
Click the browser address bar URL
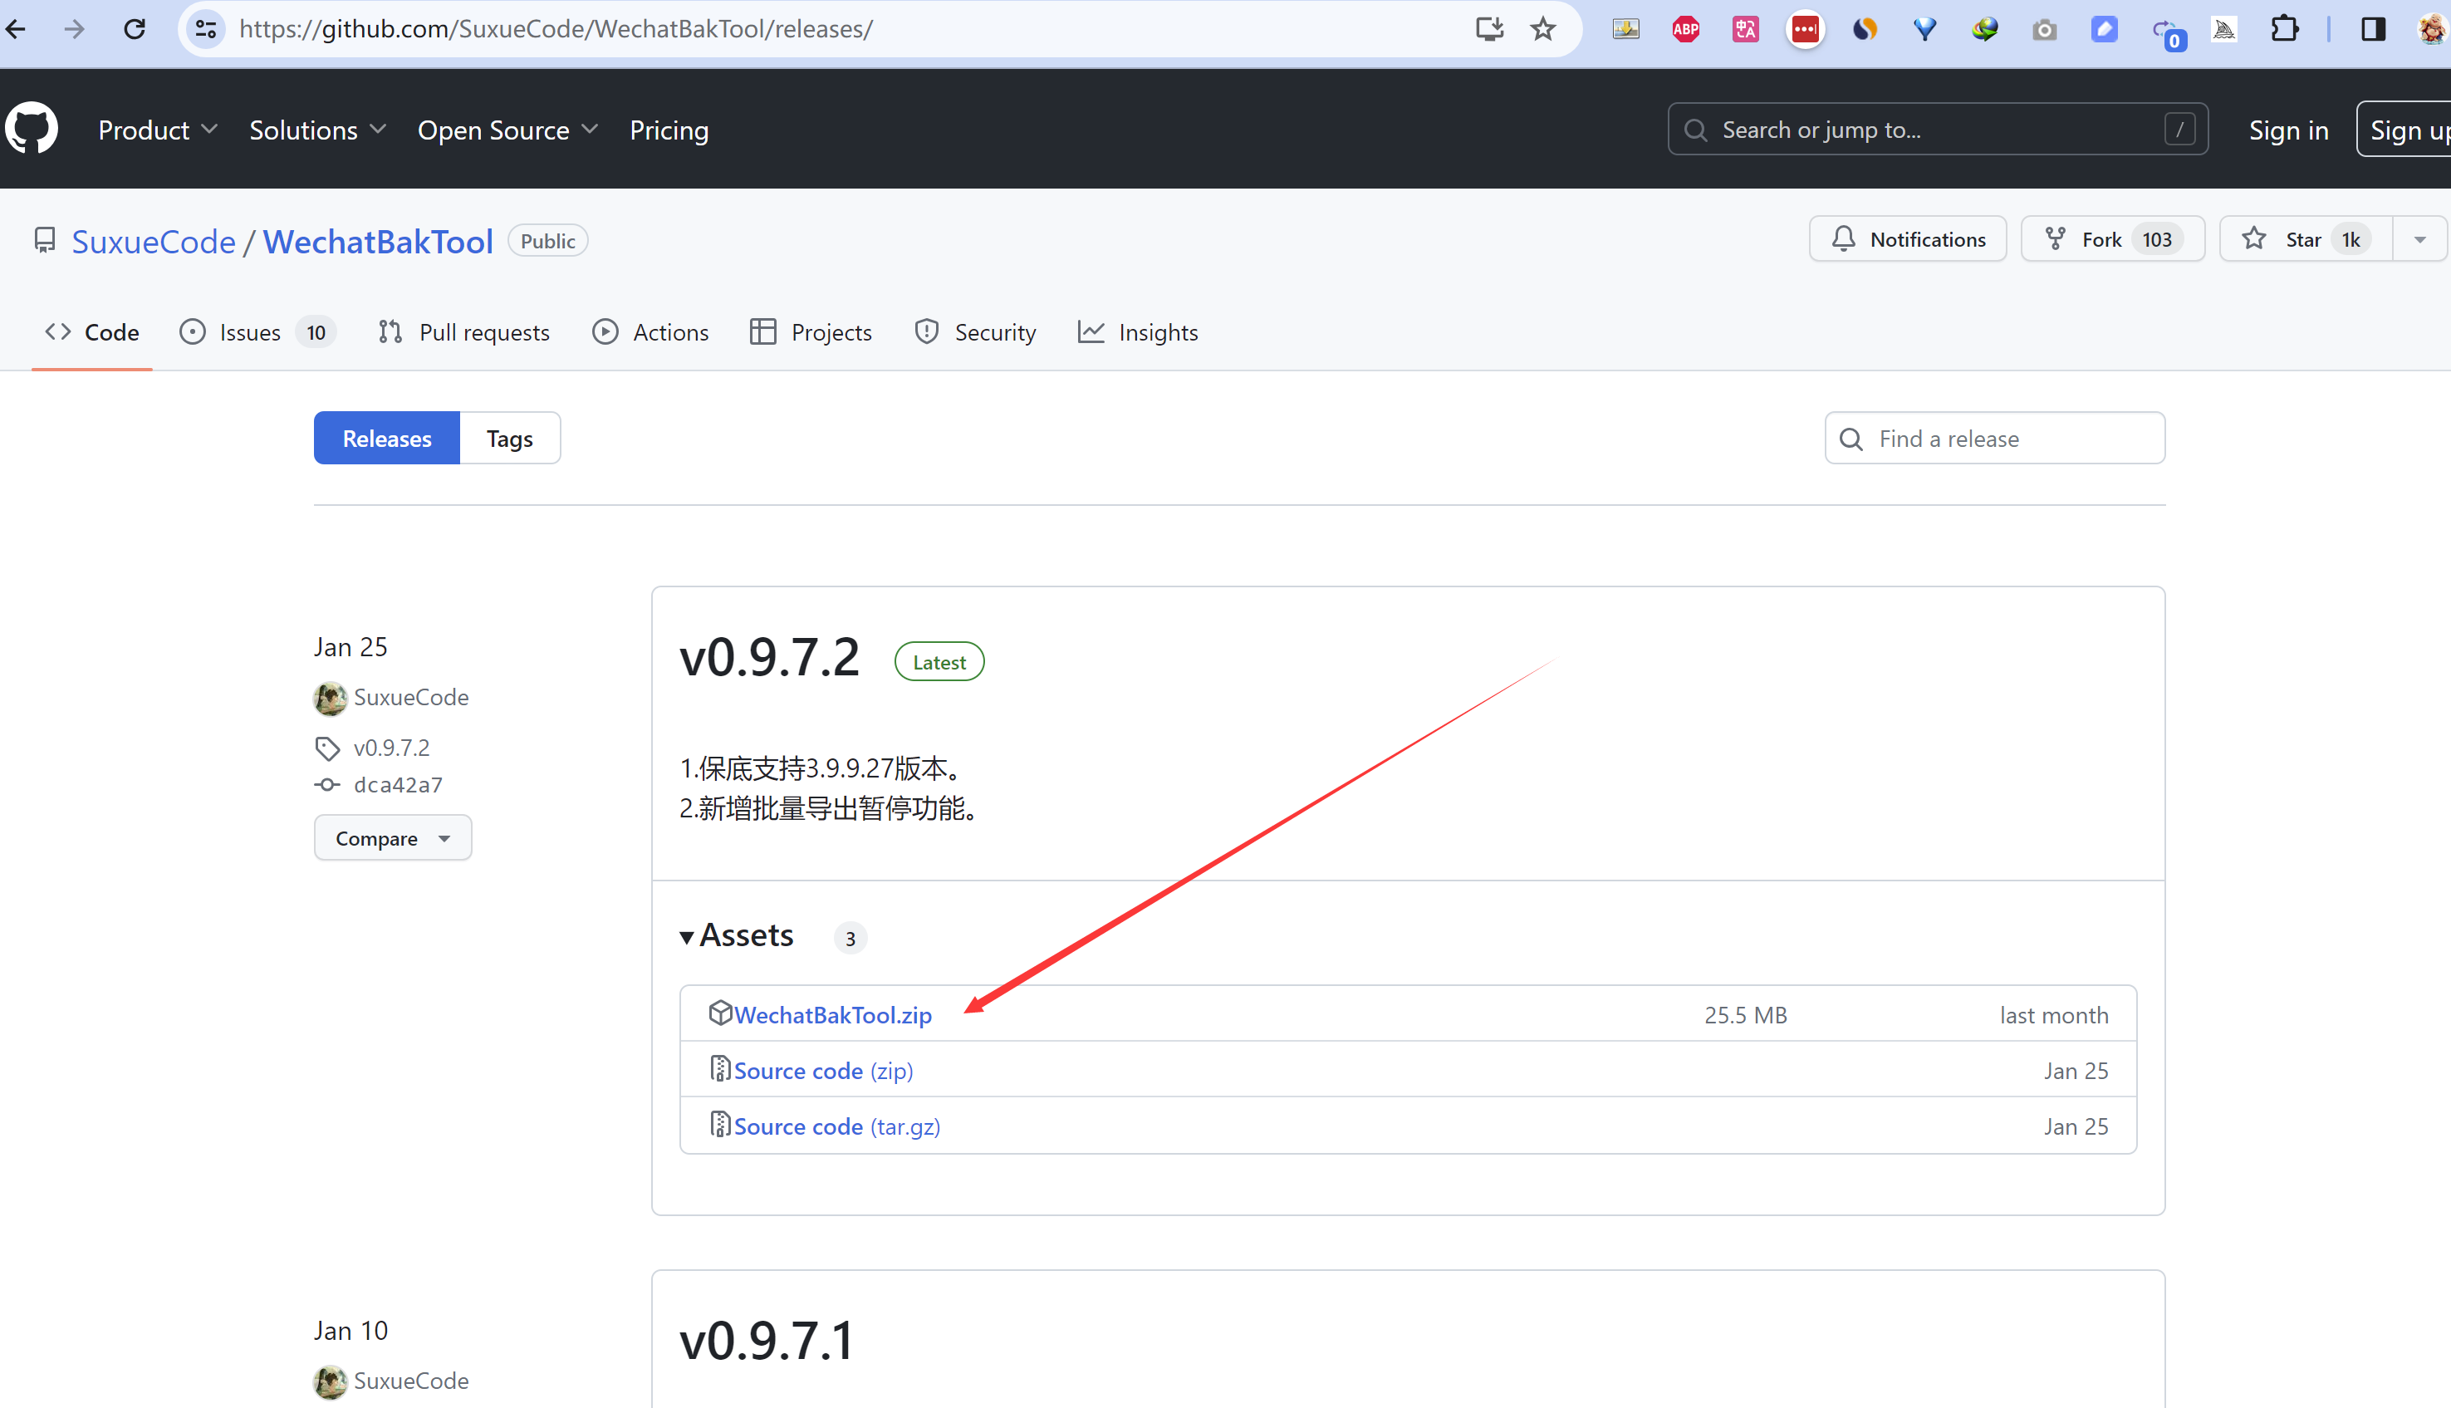click(x=556, y=29)
